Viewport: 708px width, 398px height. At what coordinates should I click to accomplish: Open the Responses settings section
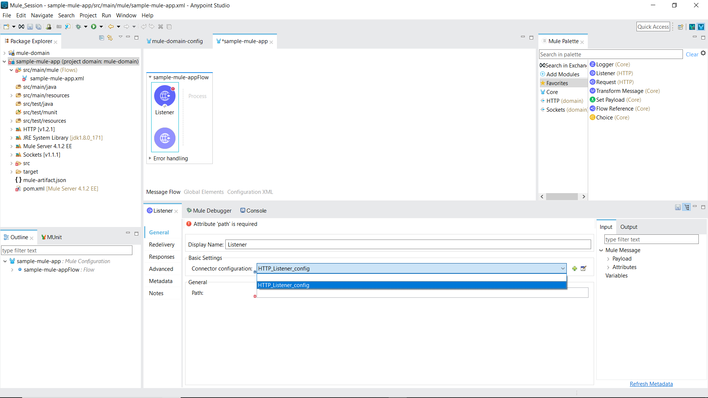(x=162, y=257)
